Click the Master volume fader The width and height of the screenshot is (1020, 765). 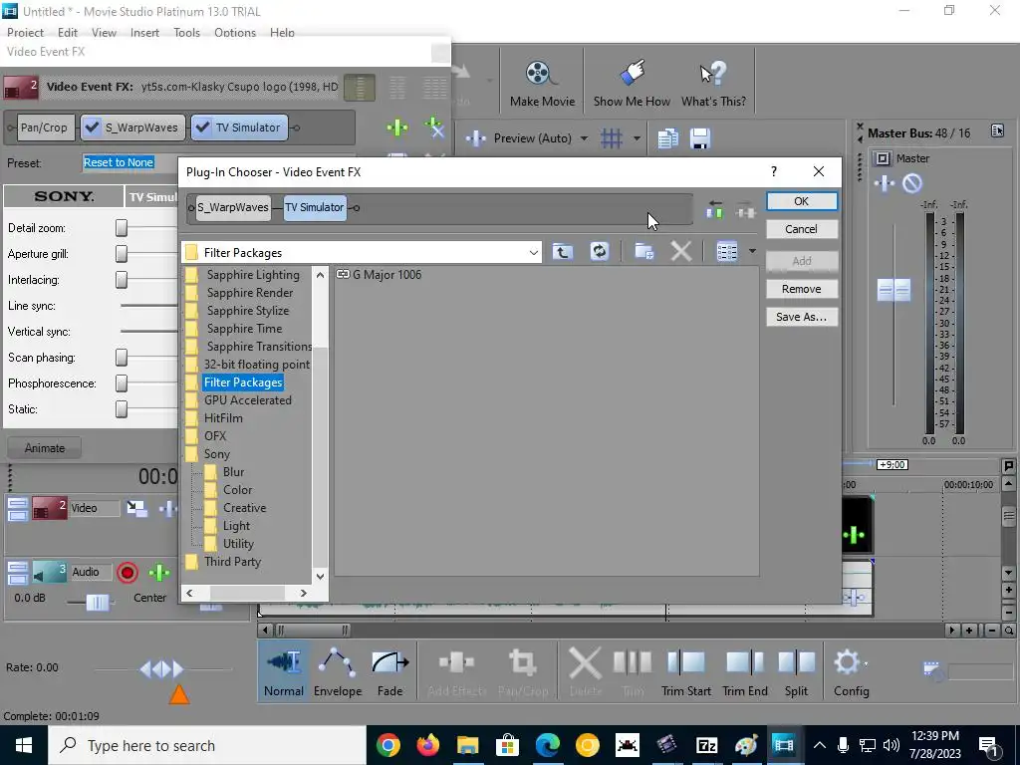tap(893, 290)
